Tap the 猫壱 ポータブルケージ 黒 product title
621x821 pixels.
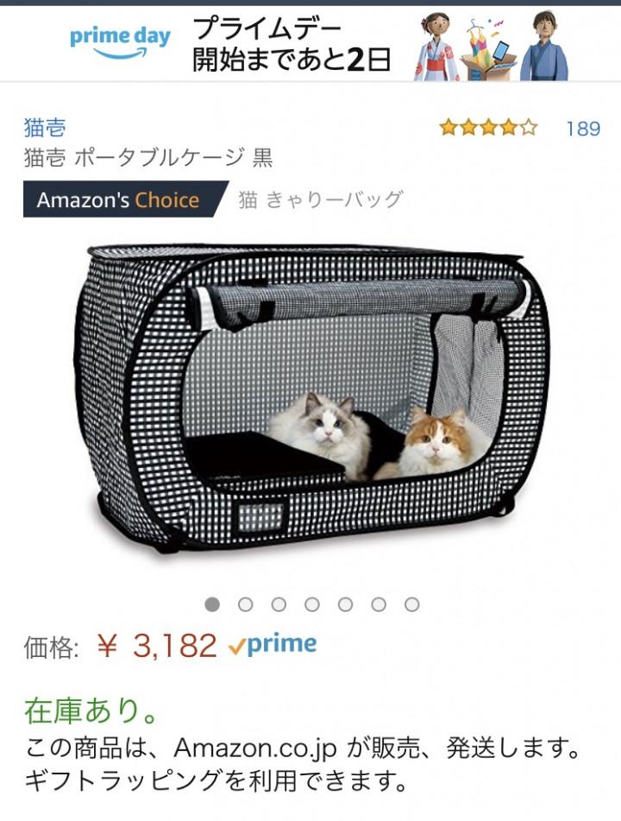pyautogui.click(x=148, y=157)
